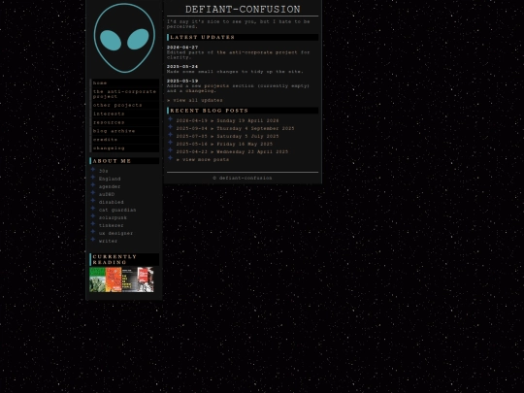Open the Thursday 4 September 2025 post

pos(235,128)
